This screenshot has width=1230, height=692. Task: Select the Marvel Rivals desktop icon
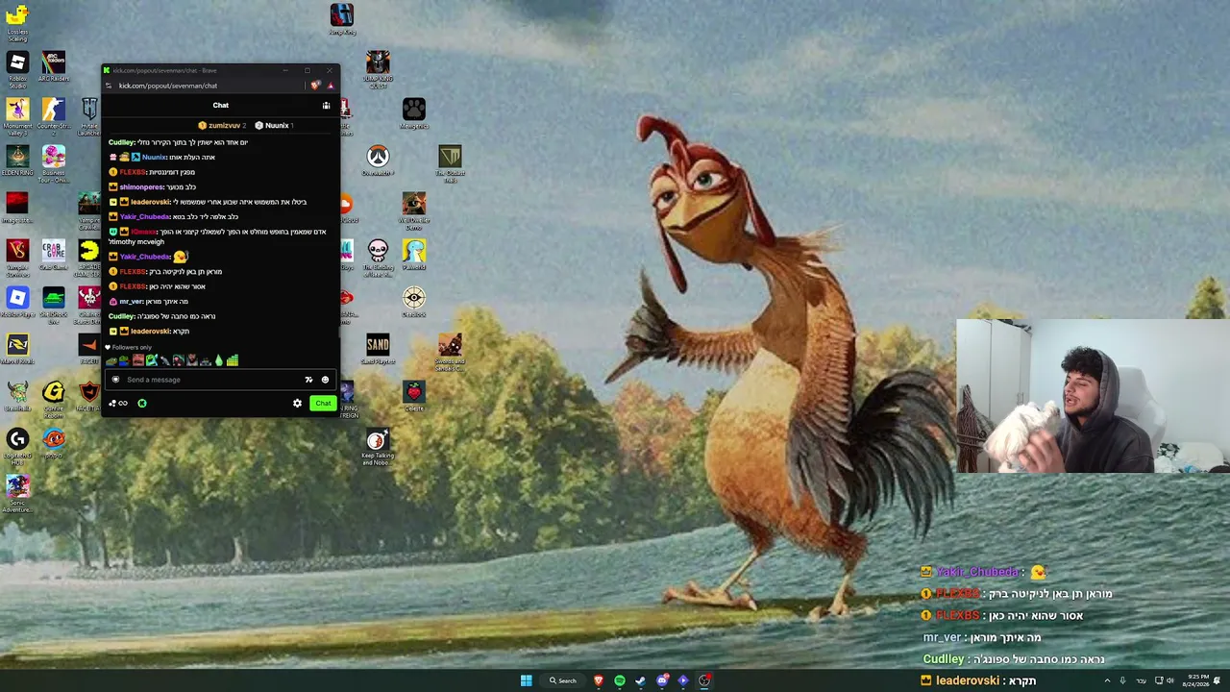point(17,349)
